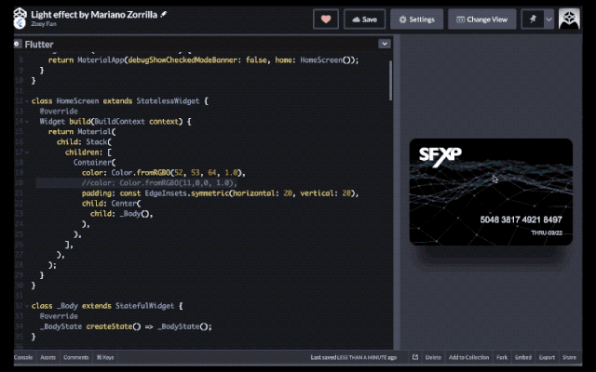This screenshot has width=596, height=372.
Task: Click the SFXP credit card preview
Action: tap(491, 192)
